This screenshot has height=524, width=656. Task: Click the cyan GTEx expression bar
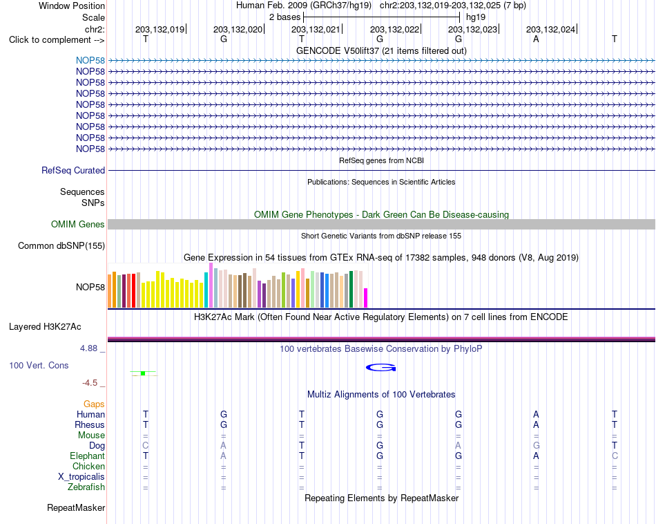[206, 290]
